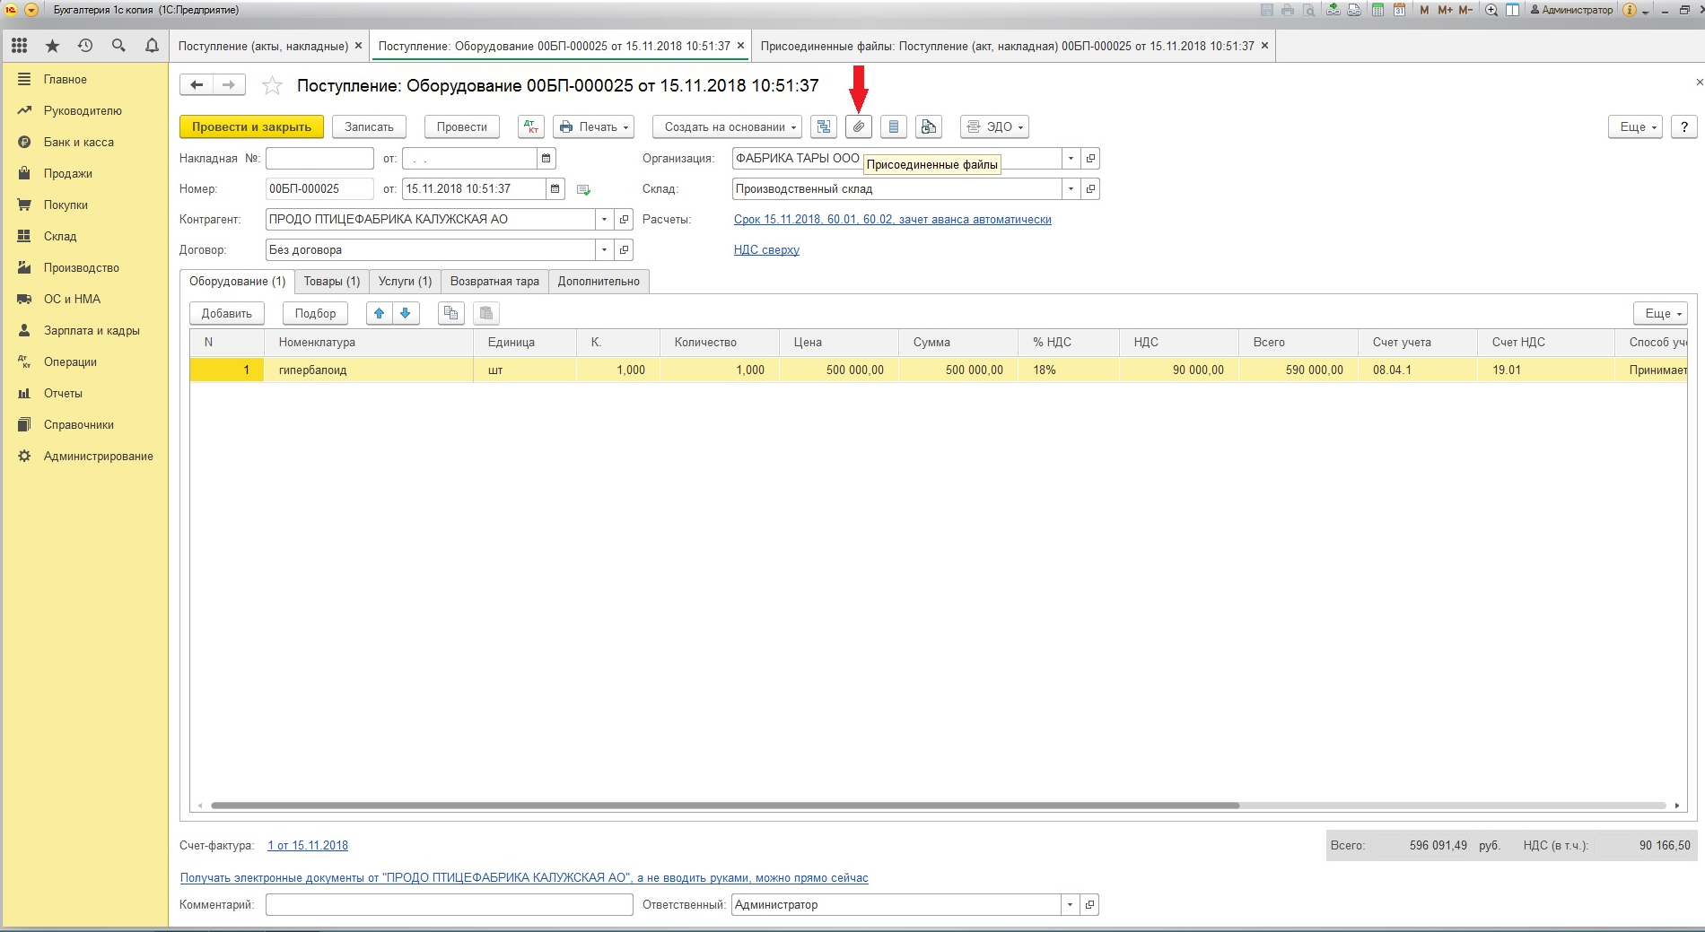Open Favorites star in top panel
1705x932 pixels.
click(x=52, y=46)
